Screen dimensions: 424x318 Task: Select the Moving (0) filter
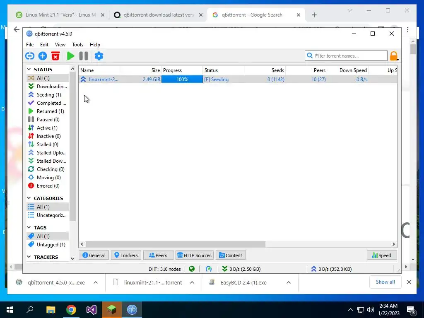(x=48, y=178)
